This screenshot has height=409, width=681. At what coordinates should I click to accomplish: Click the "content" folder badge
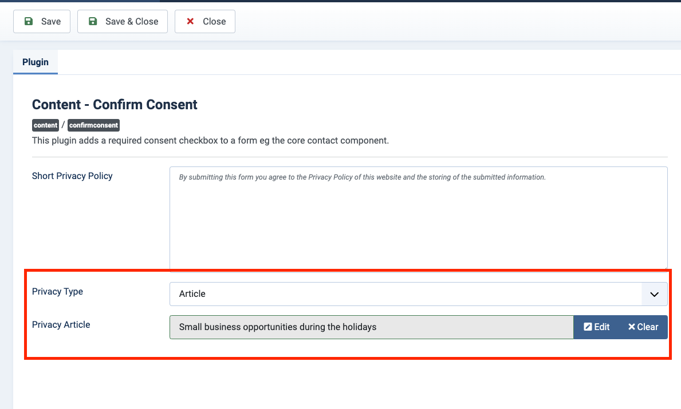pos(46,125)
